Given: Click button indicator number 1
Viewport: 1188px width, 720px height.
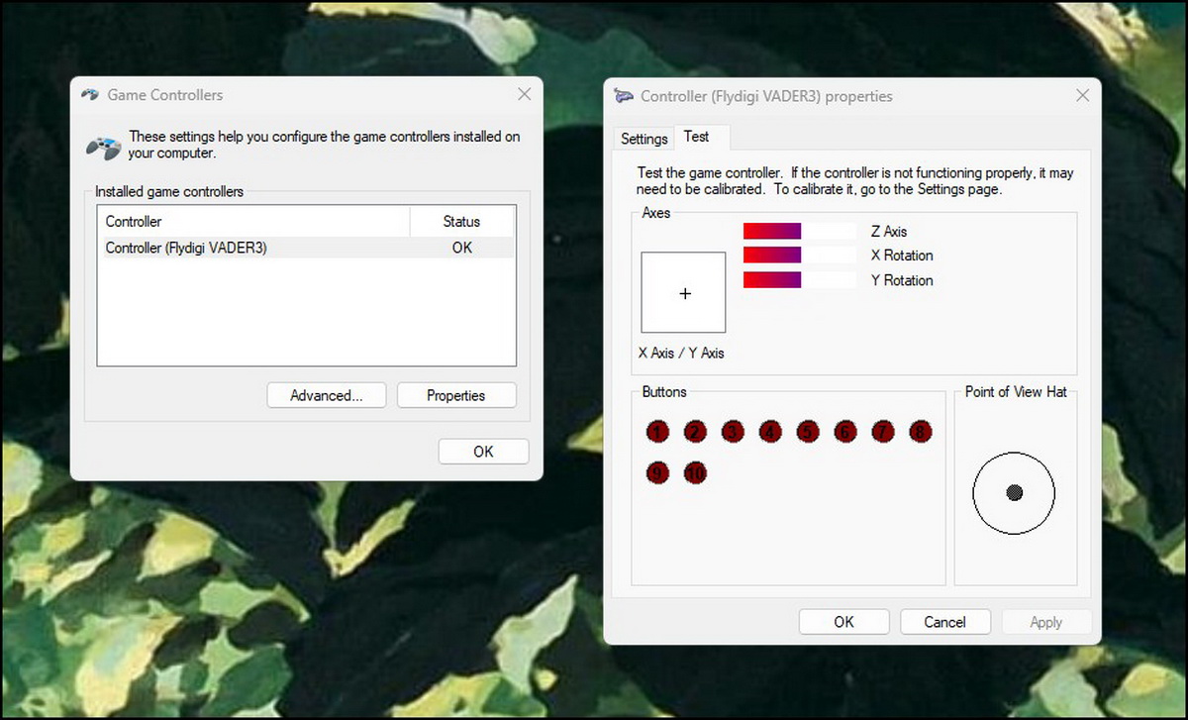Looking at the screenshot, I should [x=658, y=432].
